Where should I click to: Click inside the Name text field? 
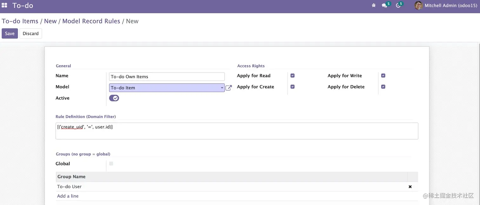pyautogui.click(x=167, y=76)
